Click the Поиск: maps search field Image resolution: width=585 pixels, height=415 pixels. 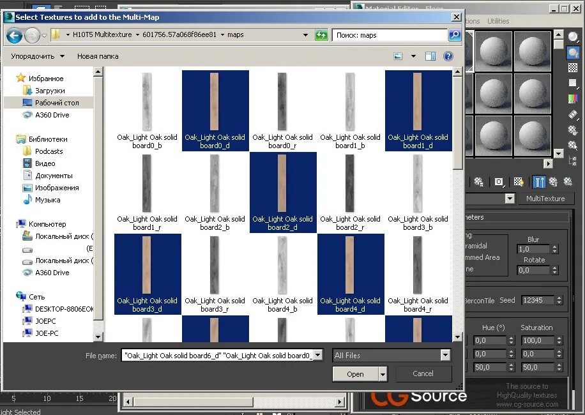[x=390, y=35]
